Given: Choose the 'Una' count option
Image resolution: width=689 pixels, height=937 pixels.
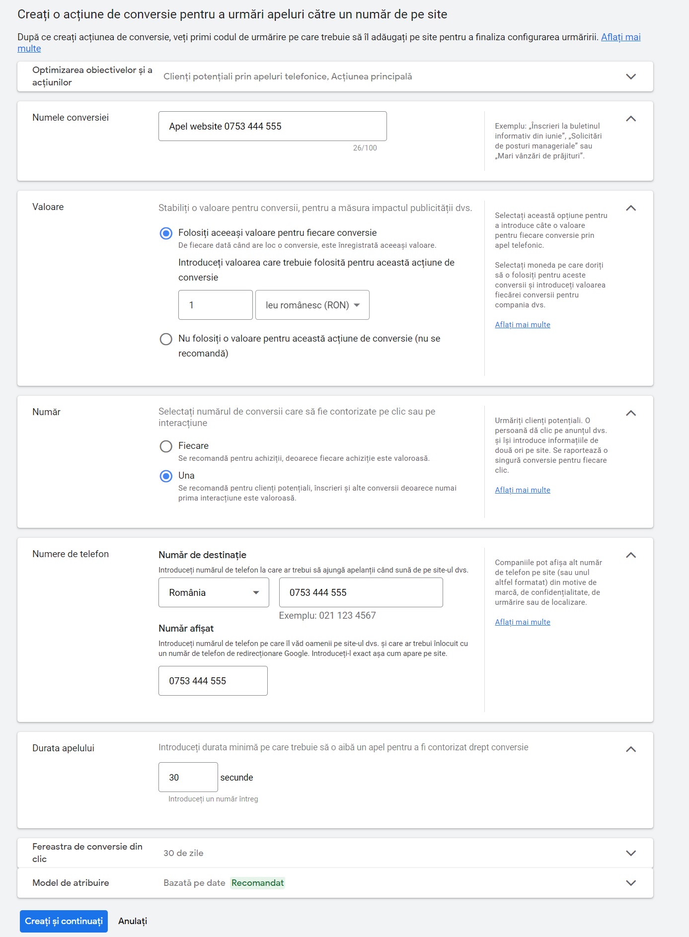Looking at the screenshot, I should coord(166,476).
